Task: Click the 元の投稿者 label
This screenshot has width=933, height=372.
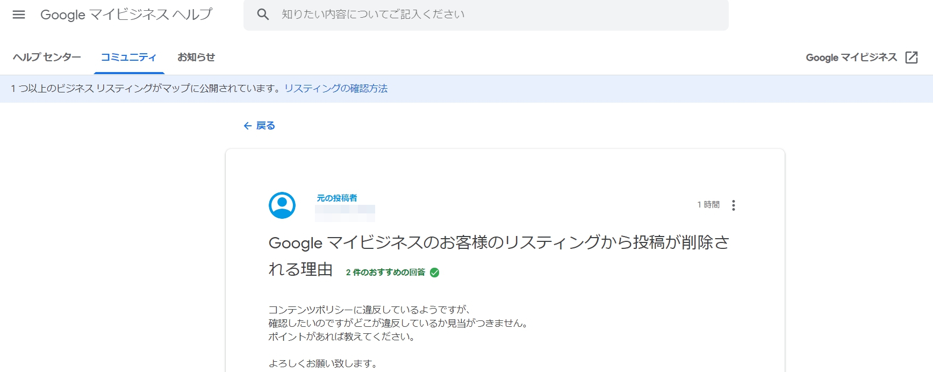Action: click(337, 198)
